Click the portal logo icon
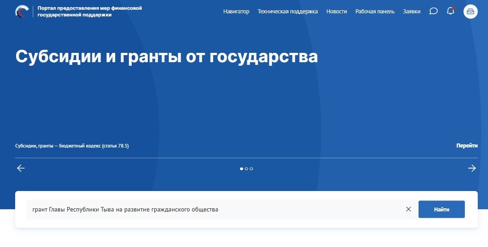 tap(21, 12)
